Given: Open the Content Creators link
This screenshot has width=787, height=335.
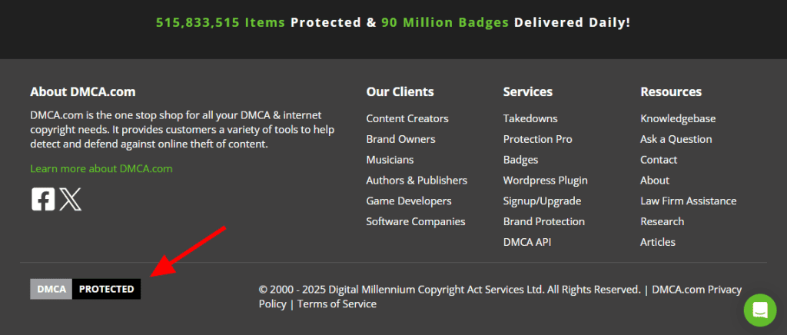Looking at the screenshot, I should click(407, 118).
